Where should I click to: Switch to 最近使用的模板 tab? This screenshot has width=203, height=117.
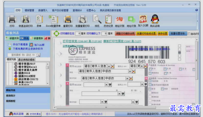27,60
